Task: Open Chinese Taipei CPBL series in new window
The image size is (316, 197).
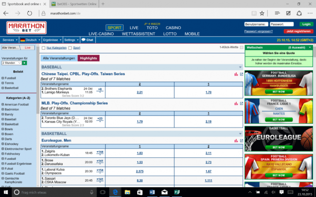Action: tap(241, 74)
